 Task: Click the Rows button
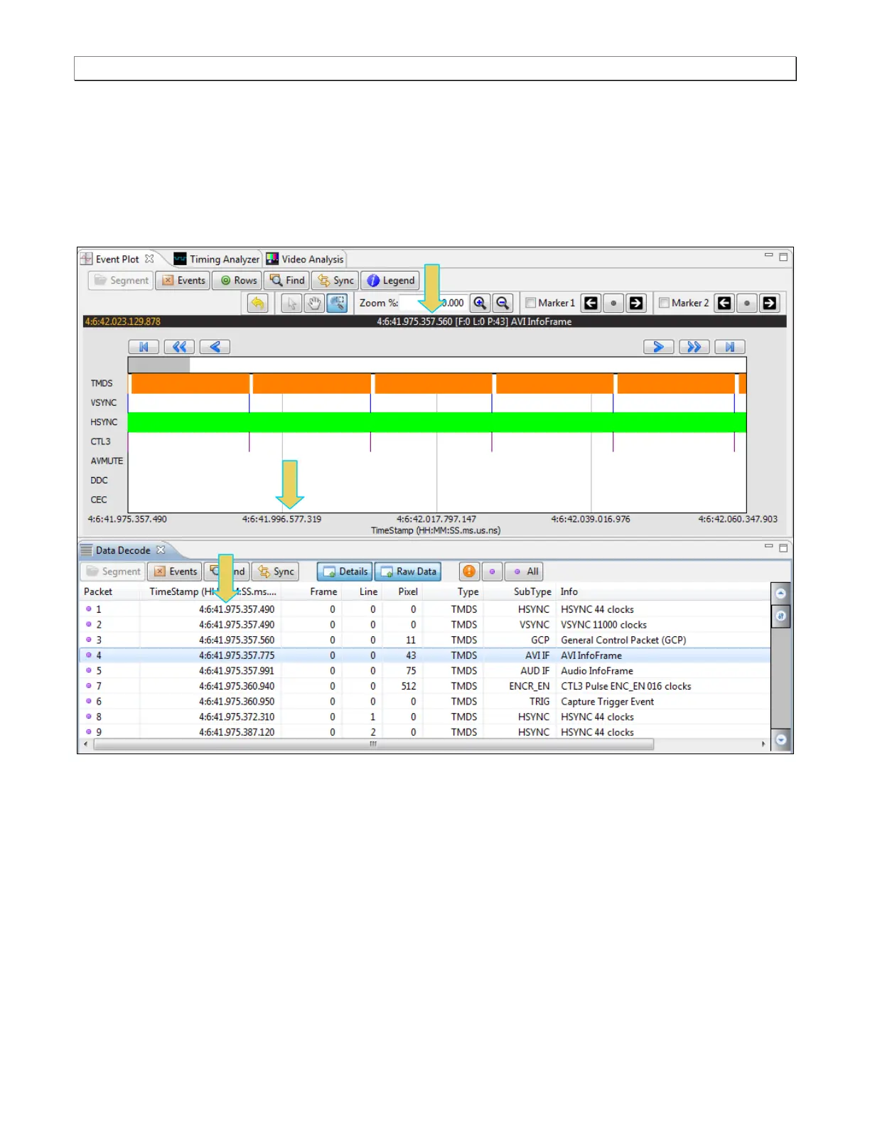click(x=237, y=281)
